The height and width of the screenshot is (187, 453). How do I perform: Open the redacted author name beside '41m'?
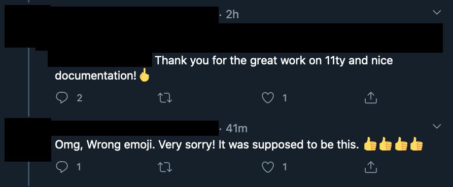(134, 128)
